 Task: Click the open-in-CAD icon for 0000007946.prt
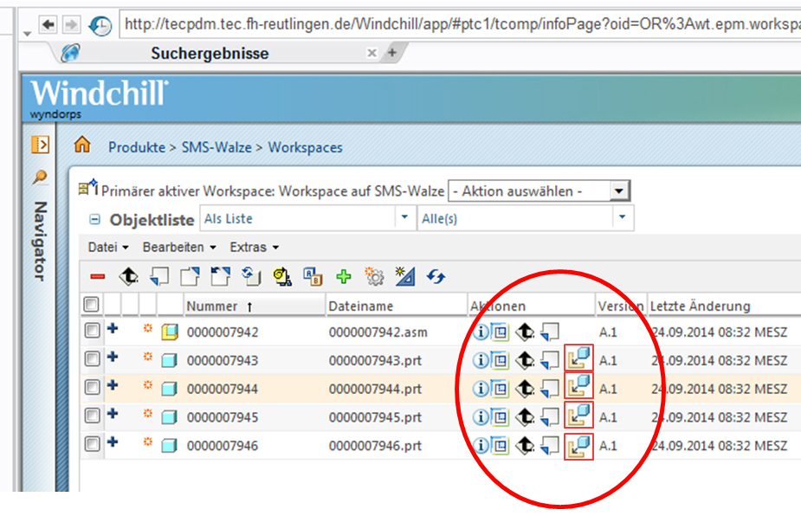(x=578, y=447)
